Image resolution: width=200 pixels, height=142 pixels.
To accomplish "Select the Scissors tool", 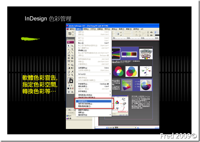I will click(x=72, y=61).
